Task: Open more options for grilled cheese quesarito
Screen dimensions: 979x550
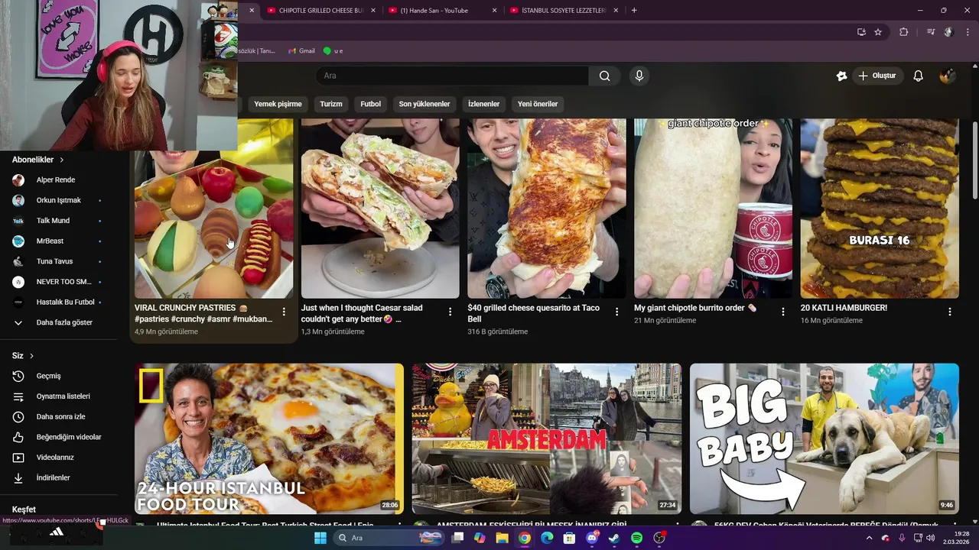Action: [x=616, y=312]
